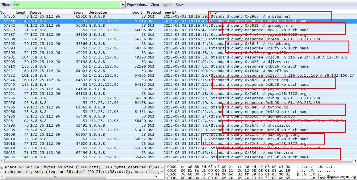Click the Protocol column header
The width and height of the screenshot is (357, 180).
pos(154,12)
